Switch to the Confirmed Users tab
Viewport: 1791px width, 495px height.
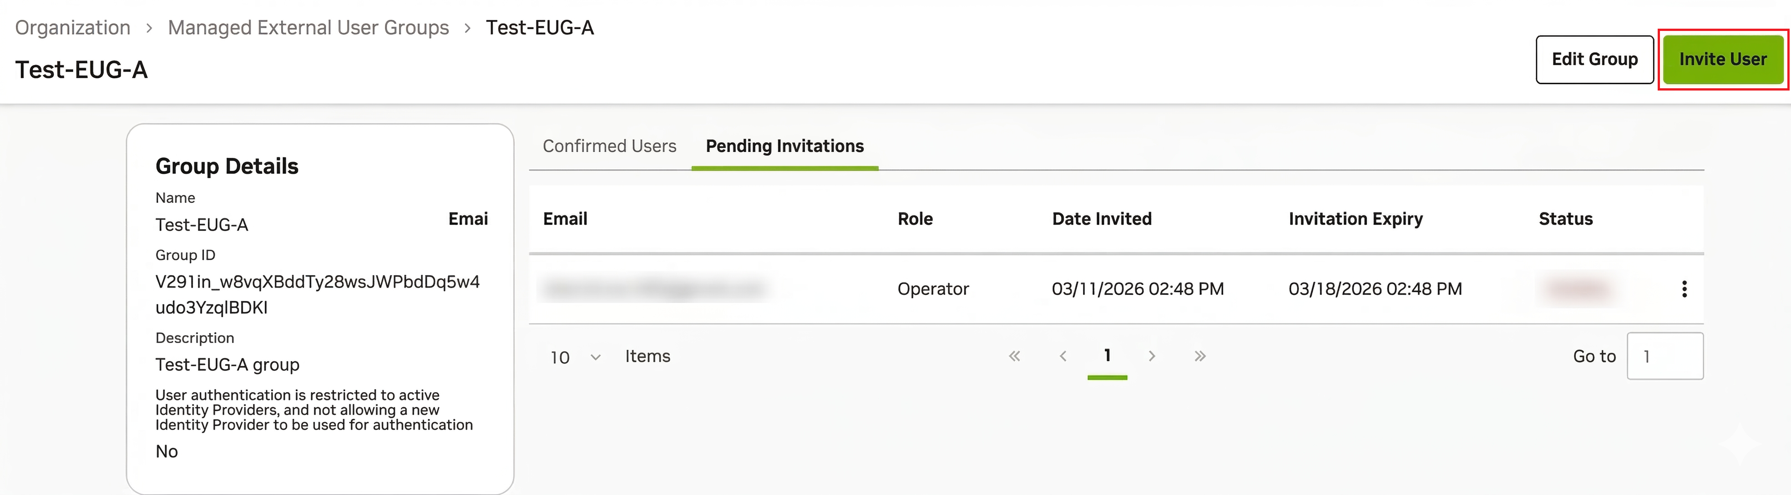[609, 146]
